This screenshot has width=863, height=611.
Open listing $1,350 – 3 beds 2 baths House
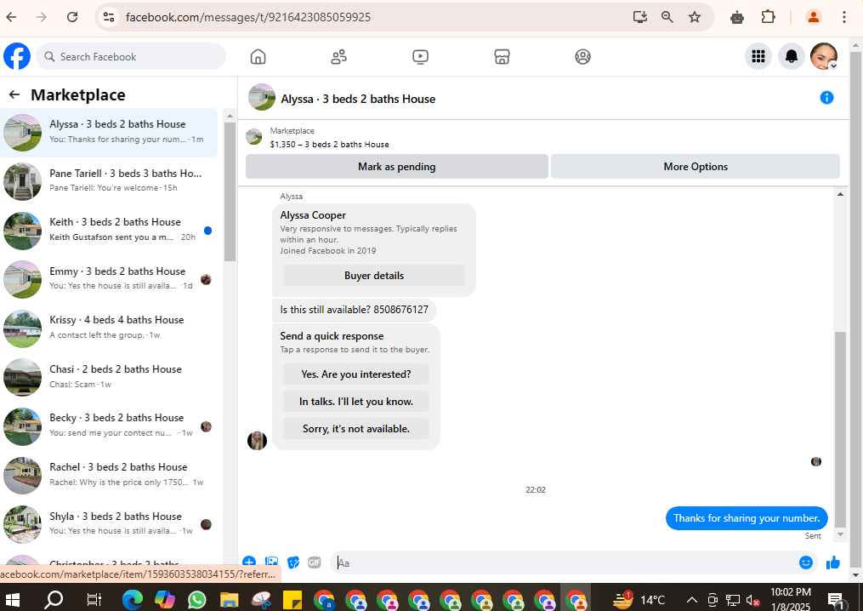329,145
